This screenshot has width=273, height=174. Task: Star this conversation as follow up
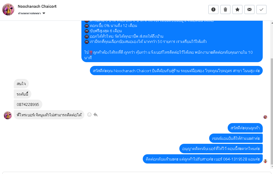coord(237,9)
